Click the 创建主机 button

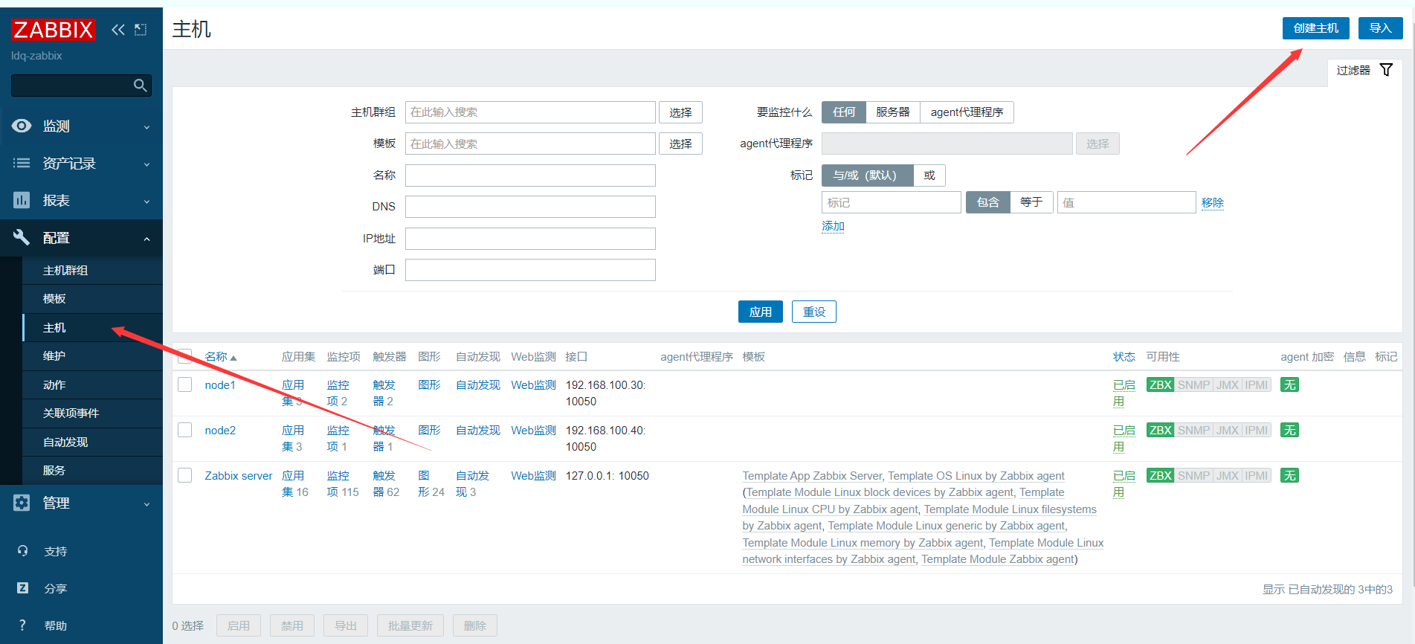[x=1315, y=28]
